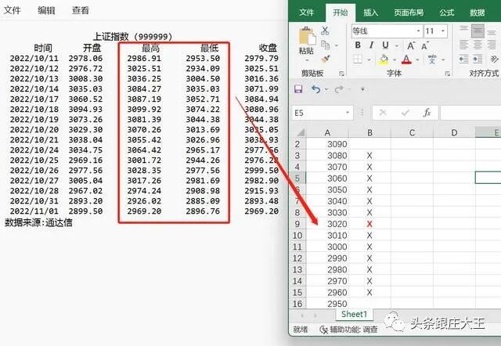The width and height of the screenshot is (501, 346).
Task: Click the Paste (粘贴) clipboard icon
Action: click(307, 37)
